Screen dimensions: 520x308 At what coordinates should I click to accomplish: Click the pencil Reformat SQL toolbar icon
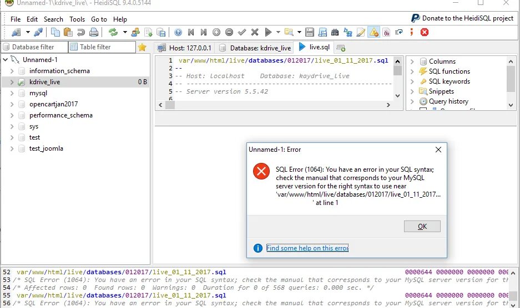pos(361,32)
